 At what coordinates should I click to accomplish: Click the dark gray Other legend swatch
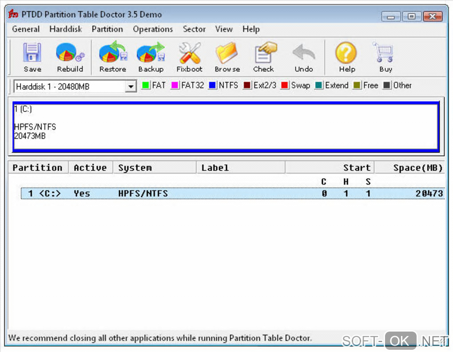(387, 85)
